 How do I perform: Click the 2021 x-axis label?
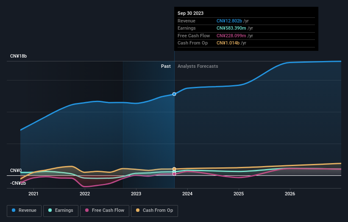coord(33,194)
